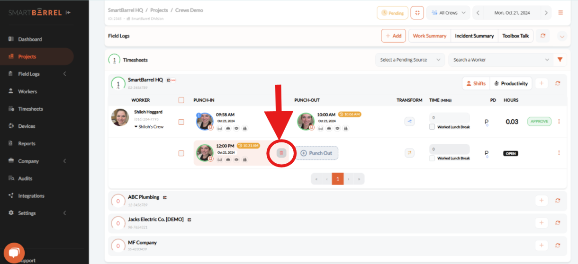Click page 1 in the pagination
The width and height of the screenshot is (578, 264).
click(337, 179)
